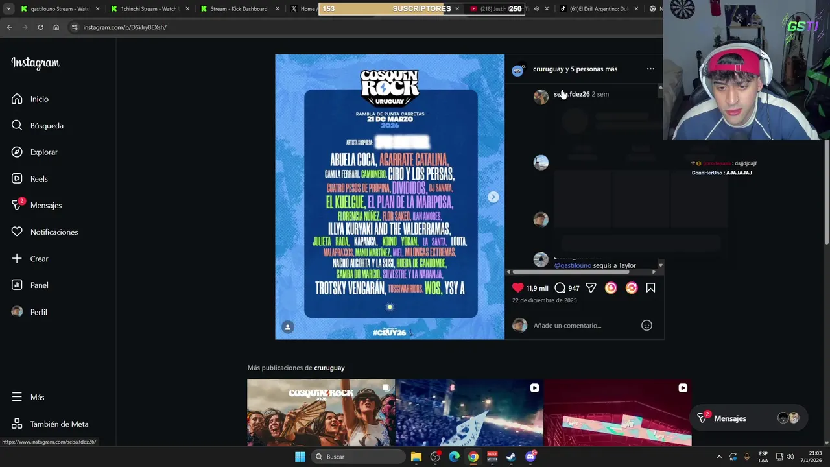Open Mensajes in left sidebar
This screenshot has width=830, height=467.
point(36,205)
